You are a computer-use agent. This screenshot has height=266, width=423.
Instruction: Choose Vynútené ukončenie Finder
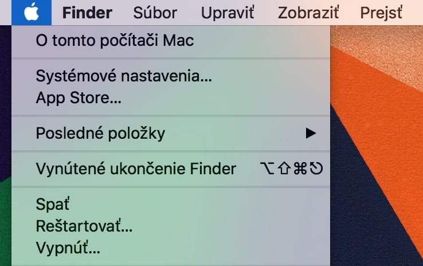point(171,169)
